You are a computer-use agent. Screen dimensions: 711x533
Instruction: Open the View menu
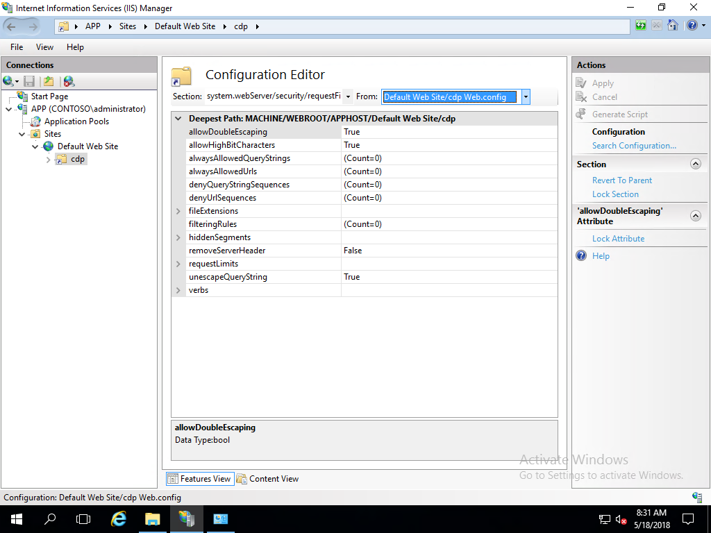44,47
